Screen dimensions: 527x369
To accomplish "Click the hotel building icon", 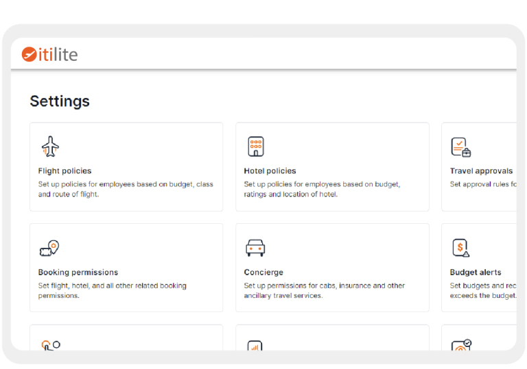I will [x=256, y=147].
